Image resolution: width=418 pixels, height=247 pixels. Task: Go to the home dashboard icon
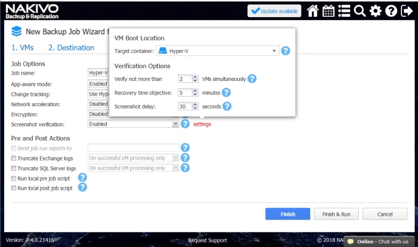[313, 11]
